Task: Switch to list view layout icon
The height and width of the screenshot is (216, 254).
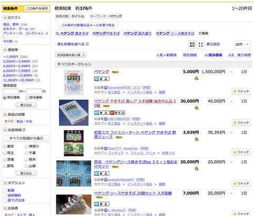Action: click(x=192, y=44)
